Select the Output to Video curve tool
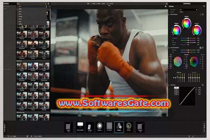Image resolution: width=210 pixels, height=140 pixels. 140,127
